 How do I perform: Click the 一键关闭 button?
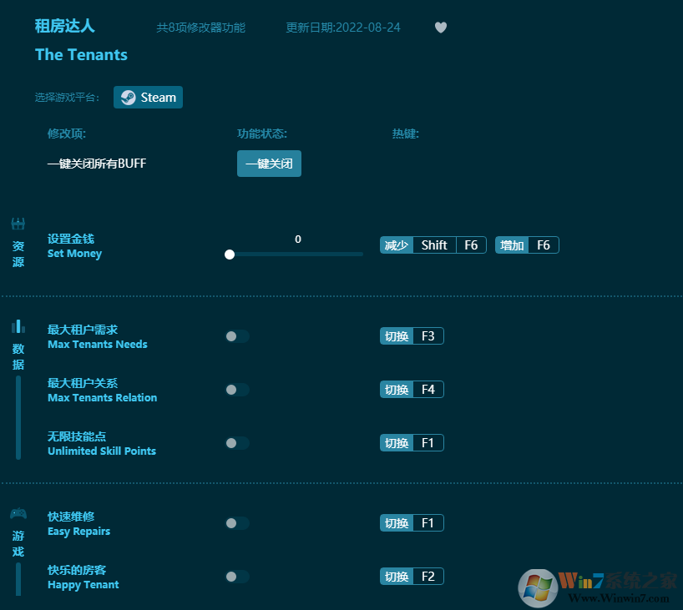pyautogui.click(x=269, y=164)
